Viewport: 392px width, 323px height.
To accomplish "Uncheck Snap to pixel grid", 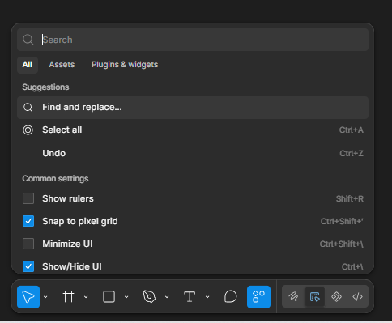I will point(28,221).
